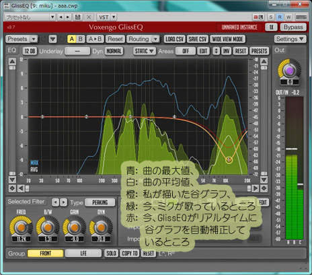Click the diamond zoom icon at bottom-left of graph
This screenshot has height=275, width=312.
click(x=12, y=188)
